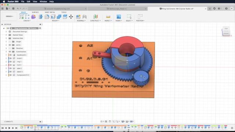The height and width of the screenshot is (132, 235).
Task: Redo the last undone action
Action: point(23,8)
